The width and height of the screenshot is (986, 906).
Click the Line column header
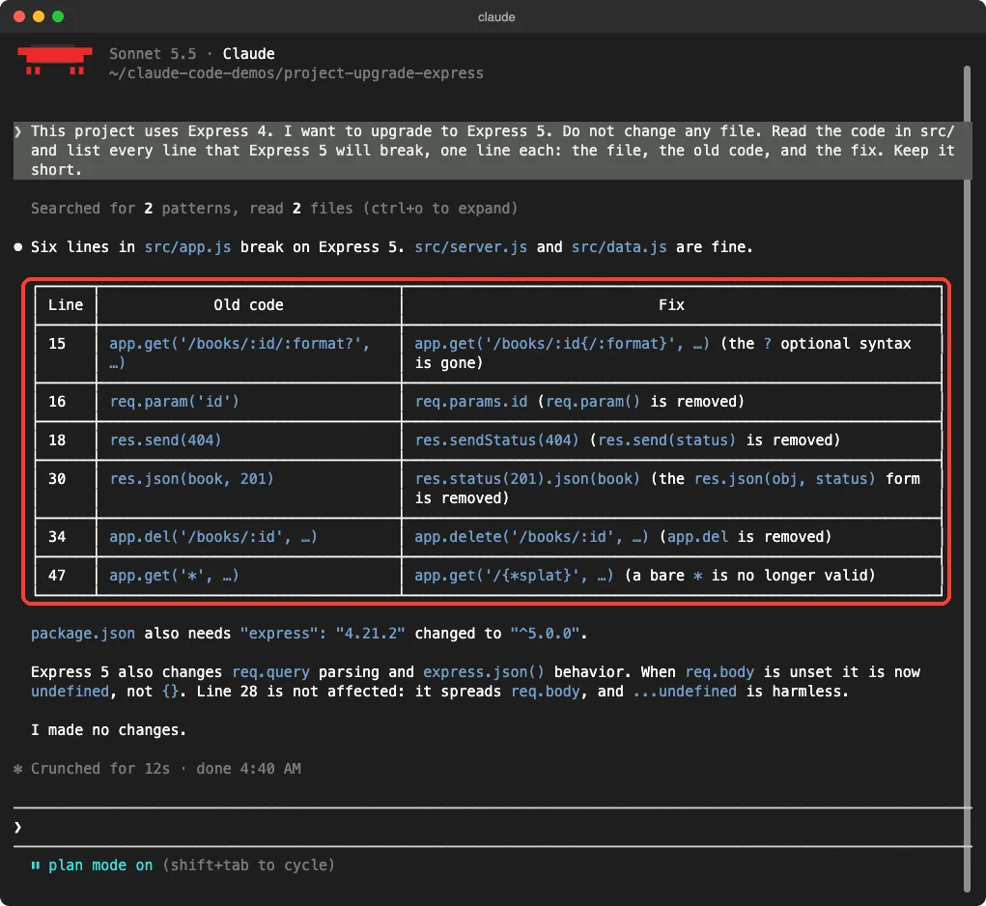[66, 305]
